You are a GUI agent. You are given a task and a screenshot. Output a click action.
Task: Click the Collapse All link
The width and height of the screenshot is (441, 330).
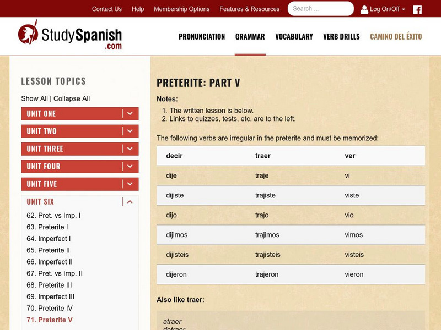[x=72, y=98]
